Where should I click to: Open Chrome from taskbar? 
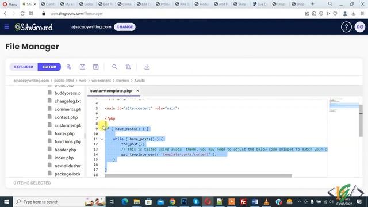click(x=172, y=202)
